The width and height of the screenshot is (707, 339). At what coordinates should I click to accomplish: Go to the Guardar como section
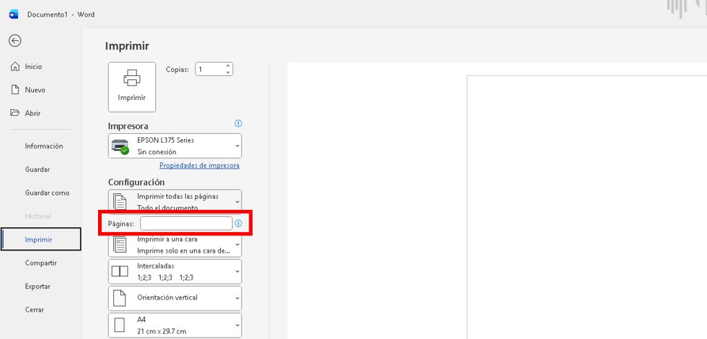47,193
